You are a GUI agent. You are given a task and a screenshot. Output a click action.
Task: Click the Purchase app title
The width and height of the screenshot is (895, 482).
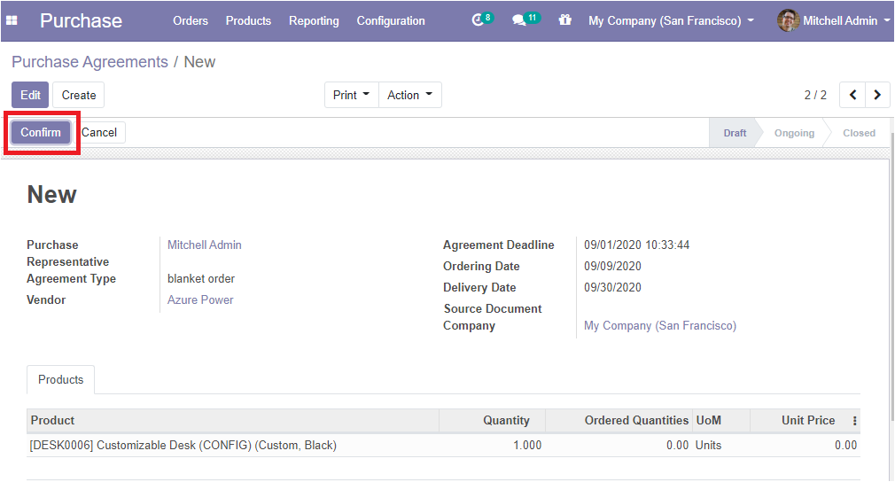(x=81, y=20)
